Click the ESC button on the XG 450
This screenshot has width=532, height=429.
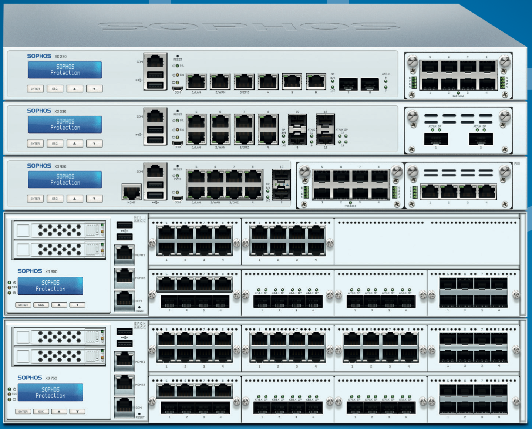[x=55, y=199]
